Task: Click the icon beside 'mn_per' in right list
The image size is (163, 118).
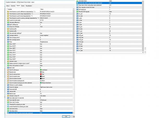Action: pyautogui.click(x=77, y=14)
